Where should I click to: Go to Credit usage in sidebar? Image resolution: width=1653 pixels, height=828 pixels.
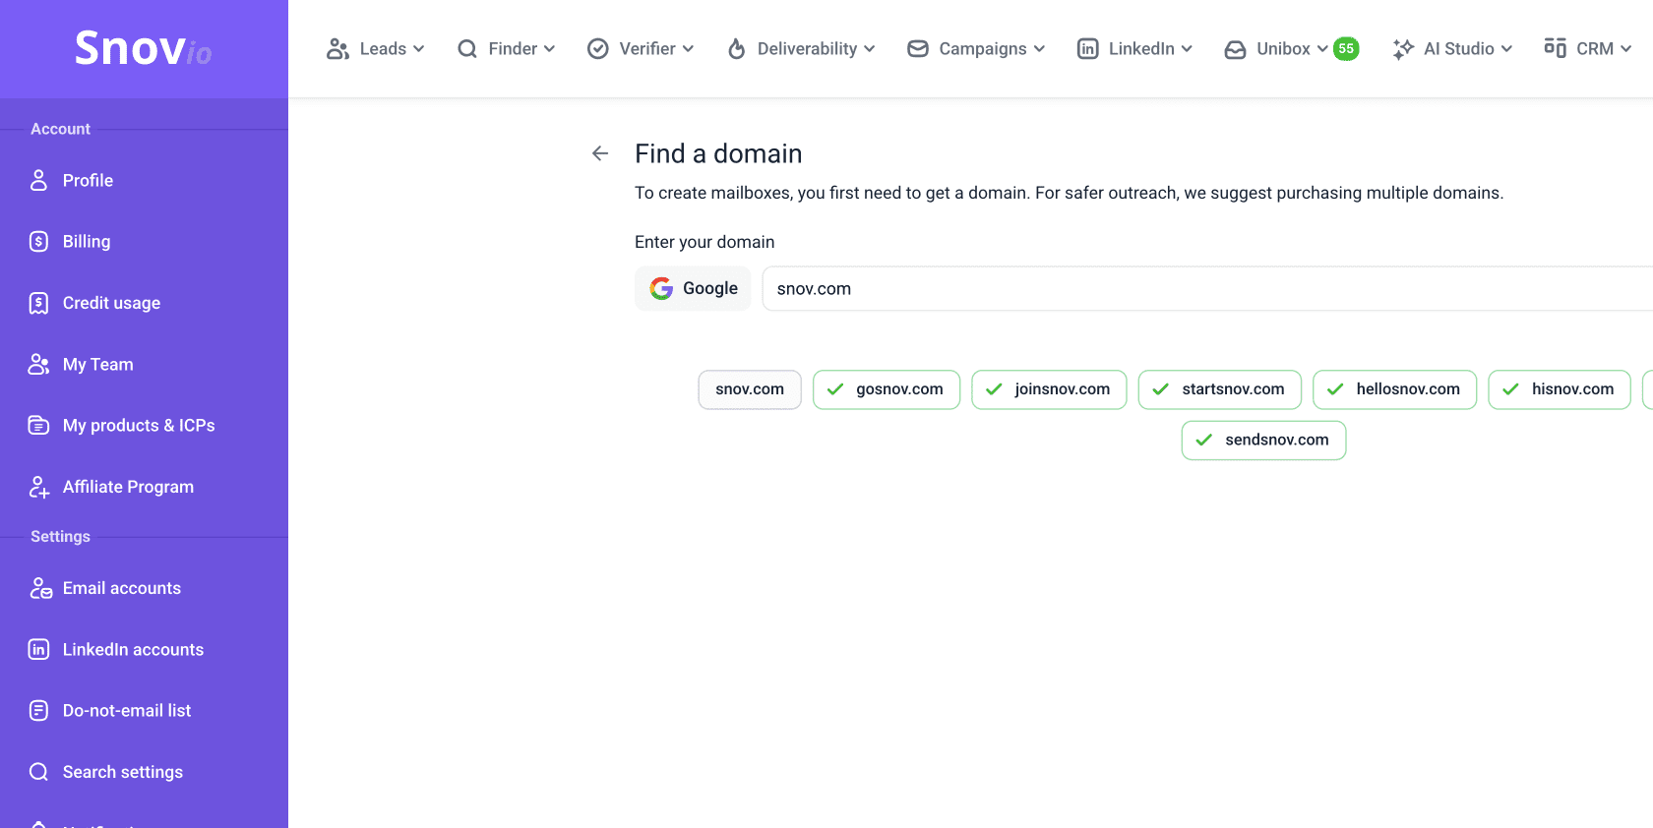[x=111, y=303]
